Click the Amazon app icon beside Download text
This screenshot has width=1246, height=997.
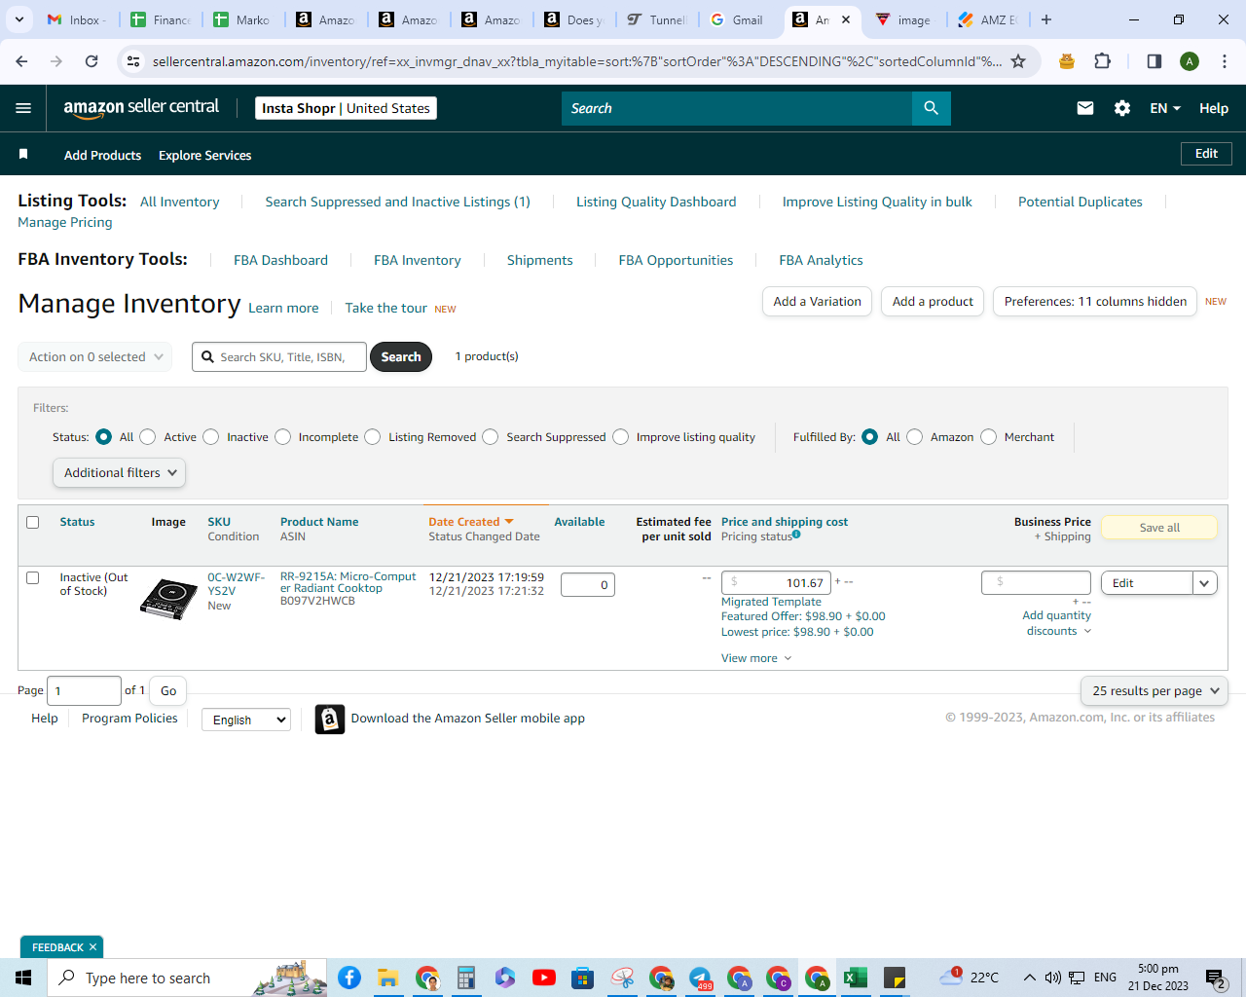[x=330, y=720]
